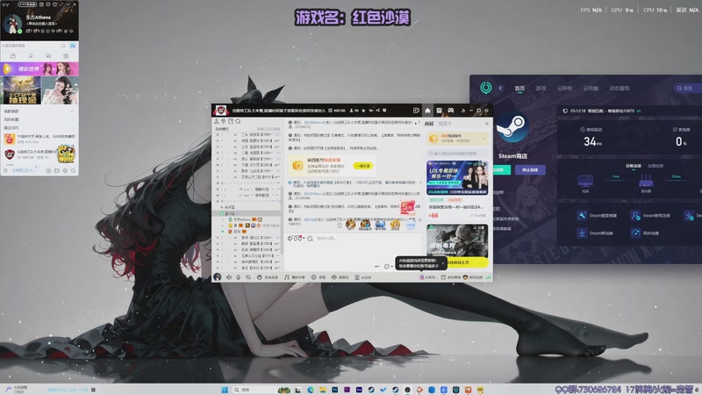Viewport: 702px width, 395px height.
Task: Click the search icon at YY main panel bottom-right
Action: pos(73,170)
